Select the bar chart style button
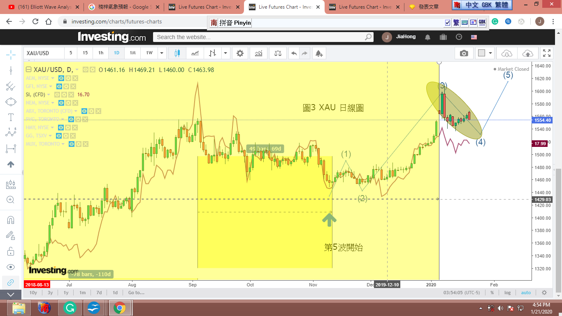The height and width of the screenshot is (316, 562). pos(213,53)
